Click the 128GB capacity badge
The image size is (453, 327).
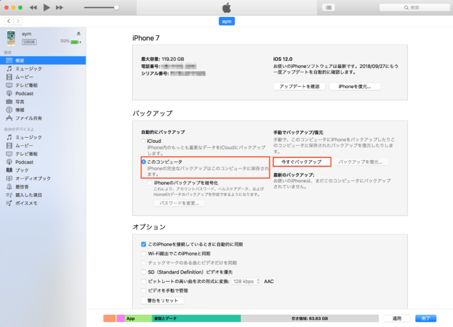click(29, 42)
